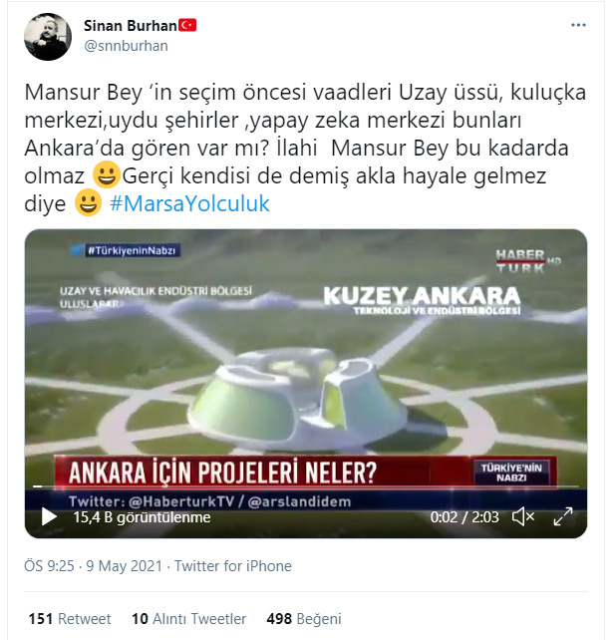The image size is (615, 640).
Task: Unmute the video with the speaker icon
Action: 523,517
